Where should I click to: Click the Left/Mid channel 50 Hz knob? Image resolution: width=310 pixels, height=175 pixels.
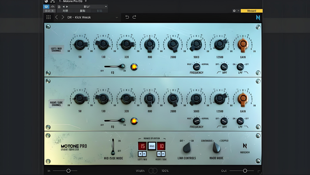pos(80,44)
